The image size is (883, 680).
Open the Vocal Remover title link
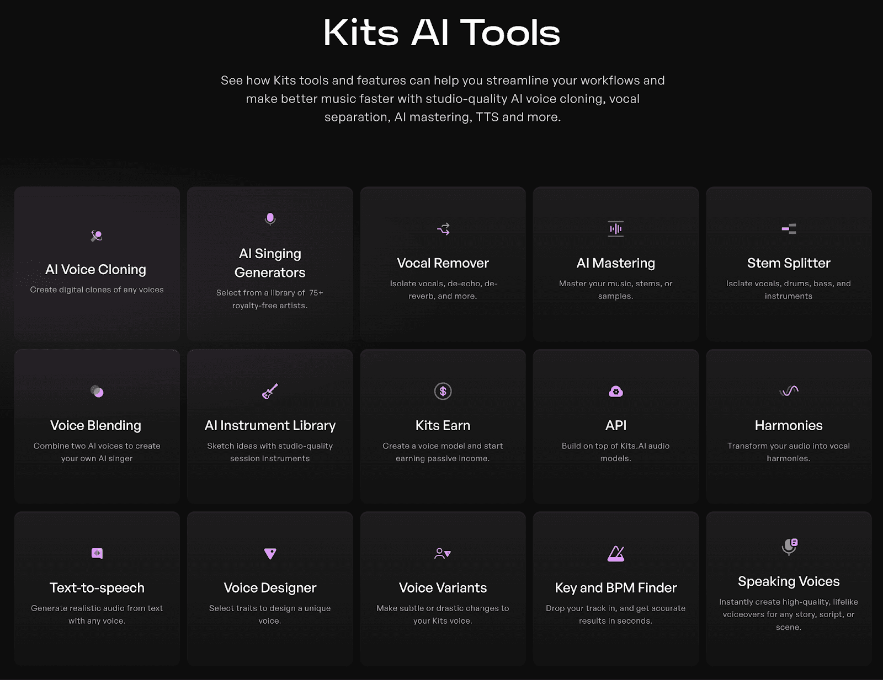443,263
